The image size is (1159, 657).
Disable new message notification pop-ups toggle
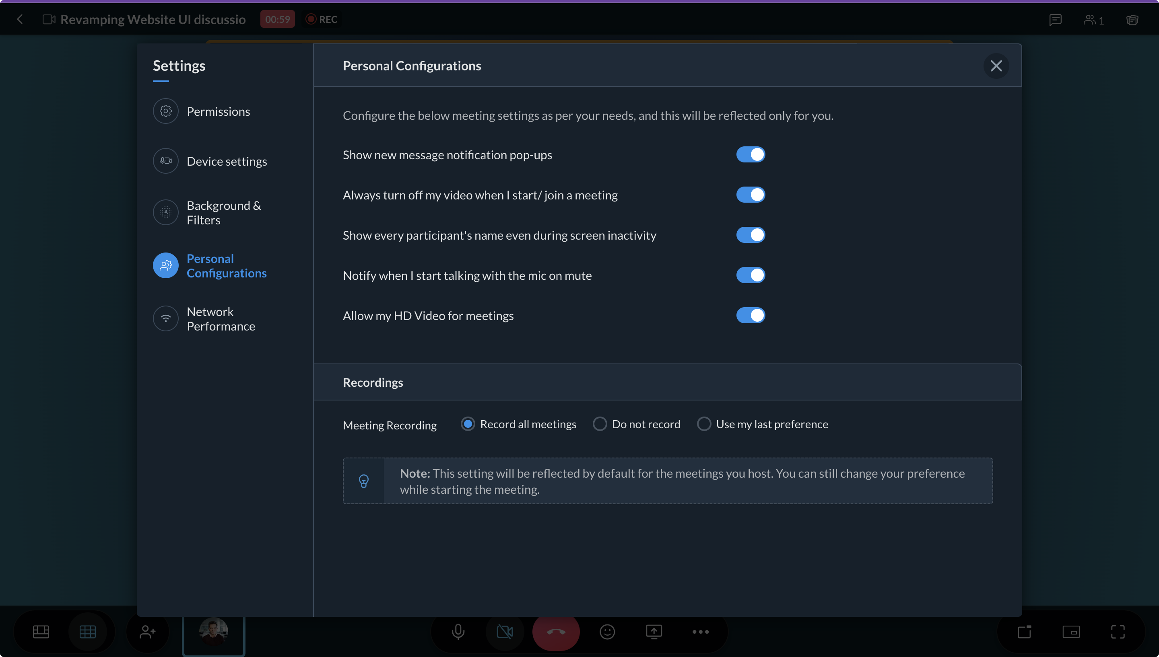pos(751,155)
